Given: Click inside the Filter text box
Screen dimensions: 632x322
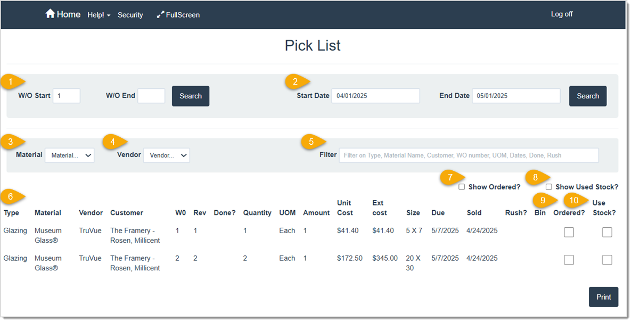Looking at the screenshot, I should [469, 155].
